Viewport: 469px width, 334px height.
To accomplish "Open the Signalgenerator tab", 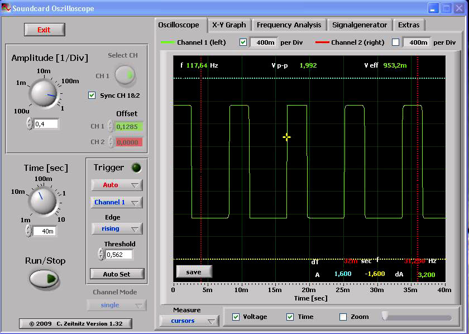I will (360, 25).
